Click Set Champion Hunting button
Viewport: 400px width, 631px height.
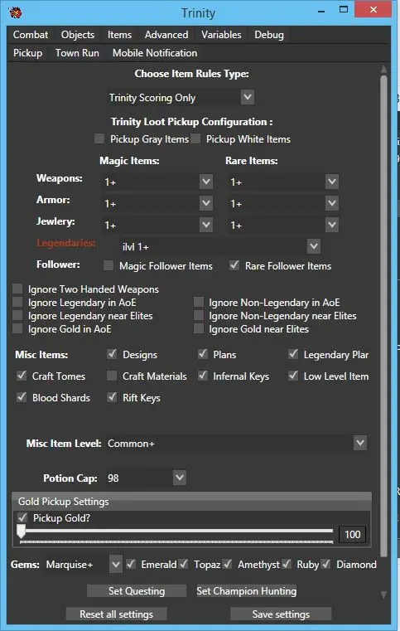[247, 590]
